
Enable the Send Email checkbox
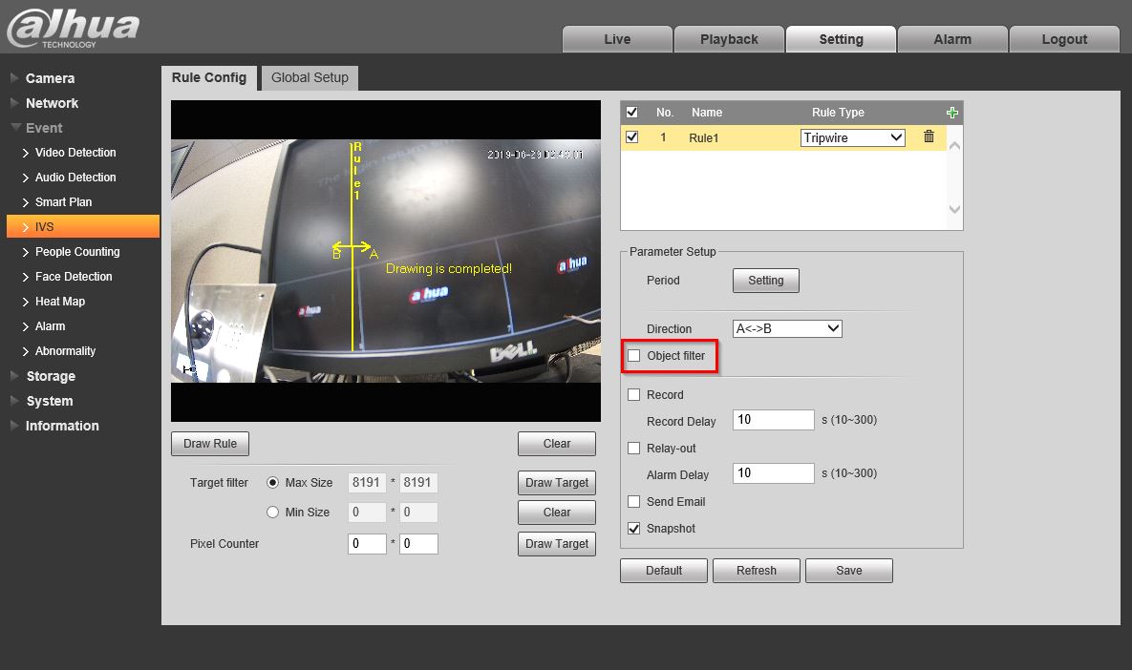[x=634, y=501]
